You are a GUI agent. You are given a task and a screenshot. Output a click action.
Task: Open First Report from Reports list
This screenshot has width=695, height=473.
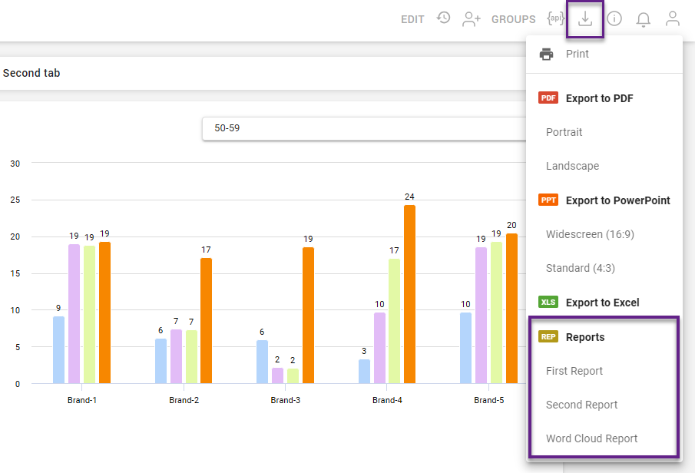click(574, 371)
